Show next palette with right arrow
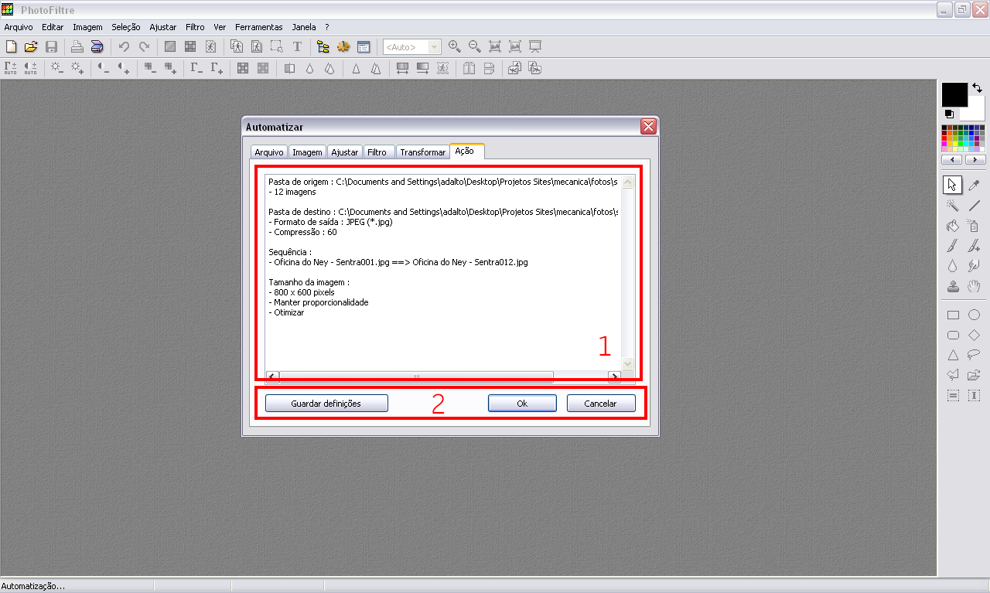The height and width of the screenshot is (593, 990). 975,159
